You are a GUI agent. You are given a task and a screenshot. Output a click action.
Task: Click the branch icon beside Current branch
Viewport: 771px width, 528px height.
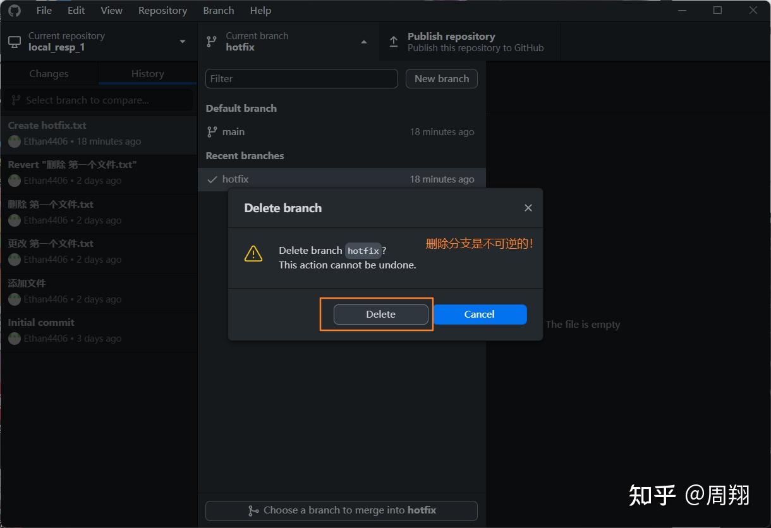(212, 42)
